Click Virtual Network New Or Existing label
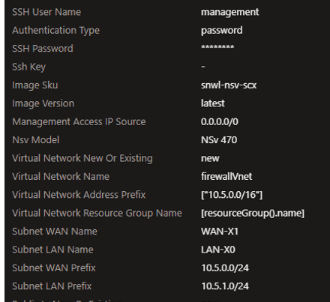This screenshot has height=302, width=330. point(82,158)
